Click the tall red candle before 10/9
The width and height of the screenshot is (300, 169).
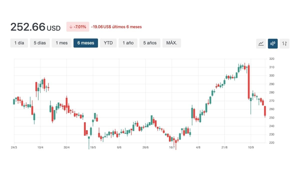pyautogui.click(x=249, y=82)
